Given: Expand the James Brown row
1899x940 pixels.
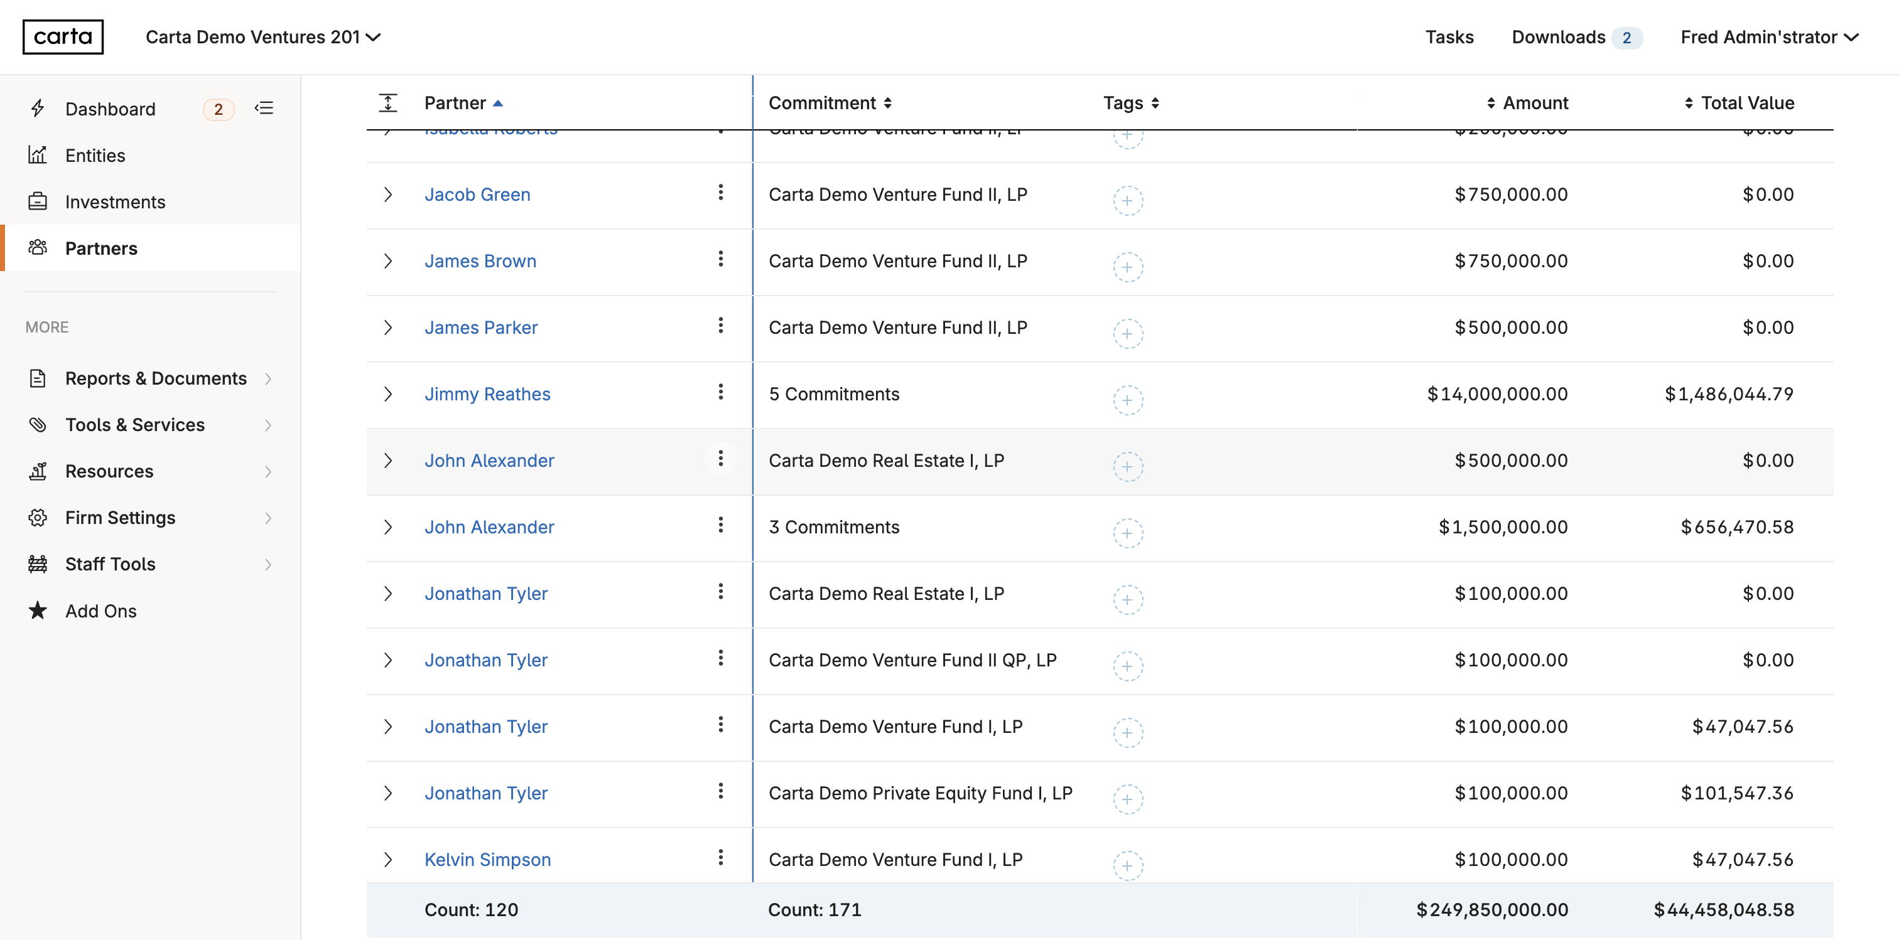Looking at the screenshot, I should [387, 261].
